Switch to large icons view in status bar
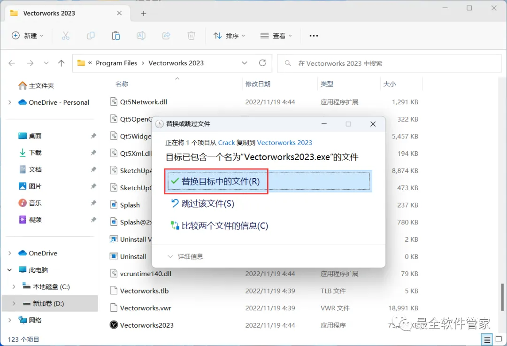 (x=499, y=339)
